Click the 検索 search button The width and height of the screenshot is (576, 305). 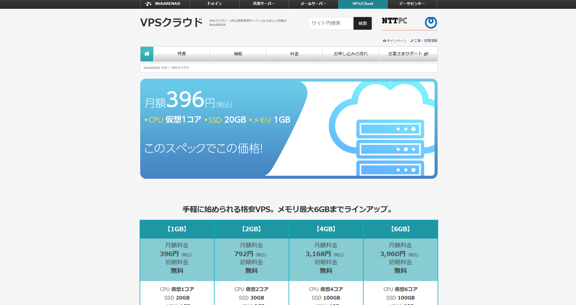pyautogui.click(x=363, y=23)
